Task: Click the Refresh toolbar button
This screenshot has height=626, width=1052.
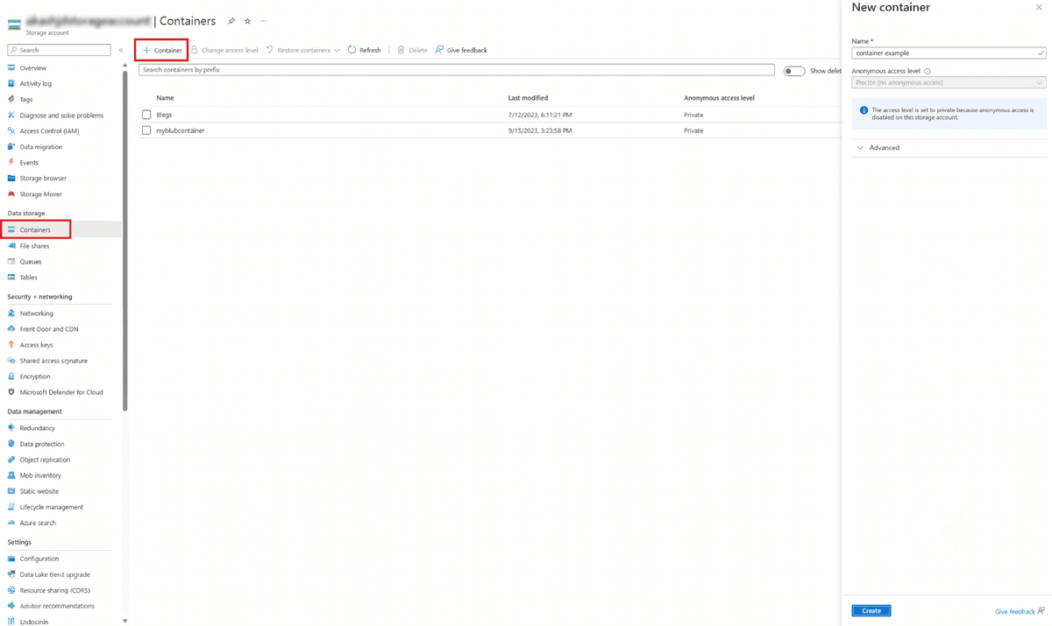Action: pyautogui.click(x=365, y=50)
